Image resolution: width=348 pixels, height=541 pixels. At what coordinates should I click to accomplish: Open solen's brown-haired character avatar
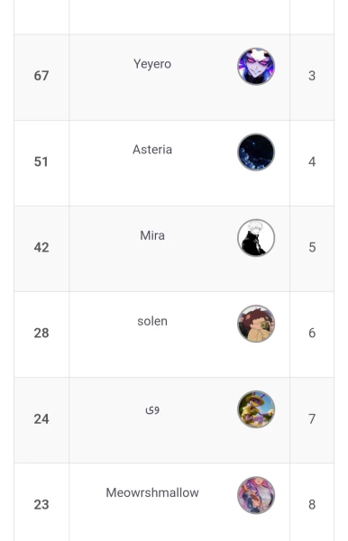[256, 324]
